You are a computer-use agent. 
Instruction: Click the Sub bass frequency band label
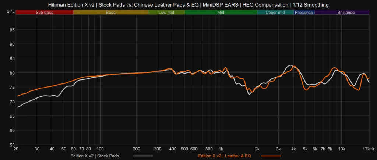(x=45, y=13)
